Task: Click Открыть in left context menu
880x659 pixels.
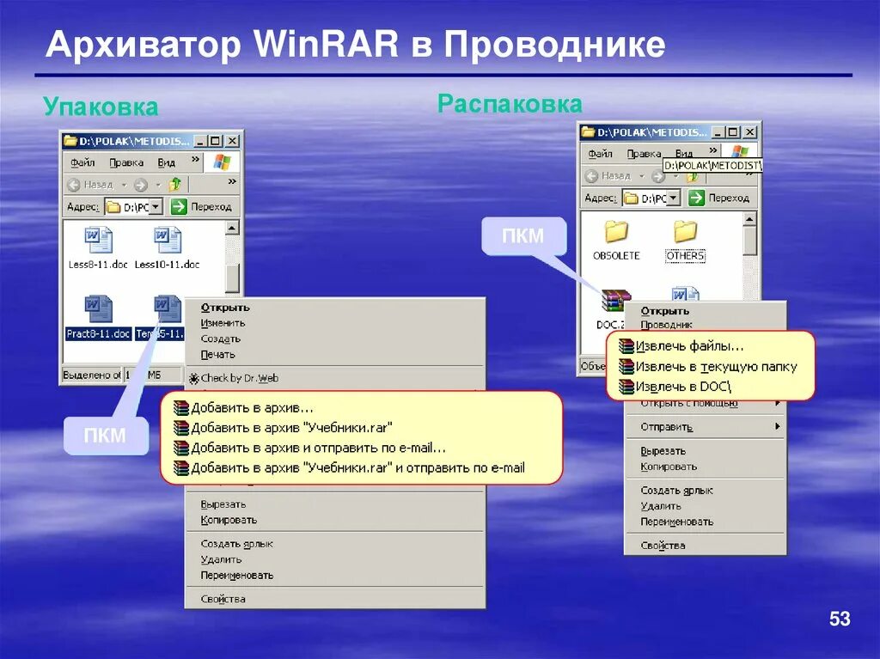Action: pyautogui.click(x=225, y=308)
